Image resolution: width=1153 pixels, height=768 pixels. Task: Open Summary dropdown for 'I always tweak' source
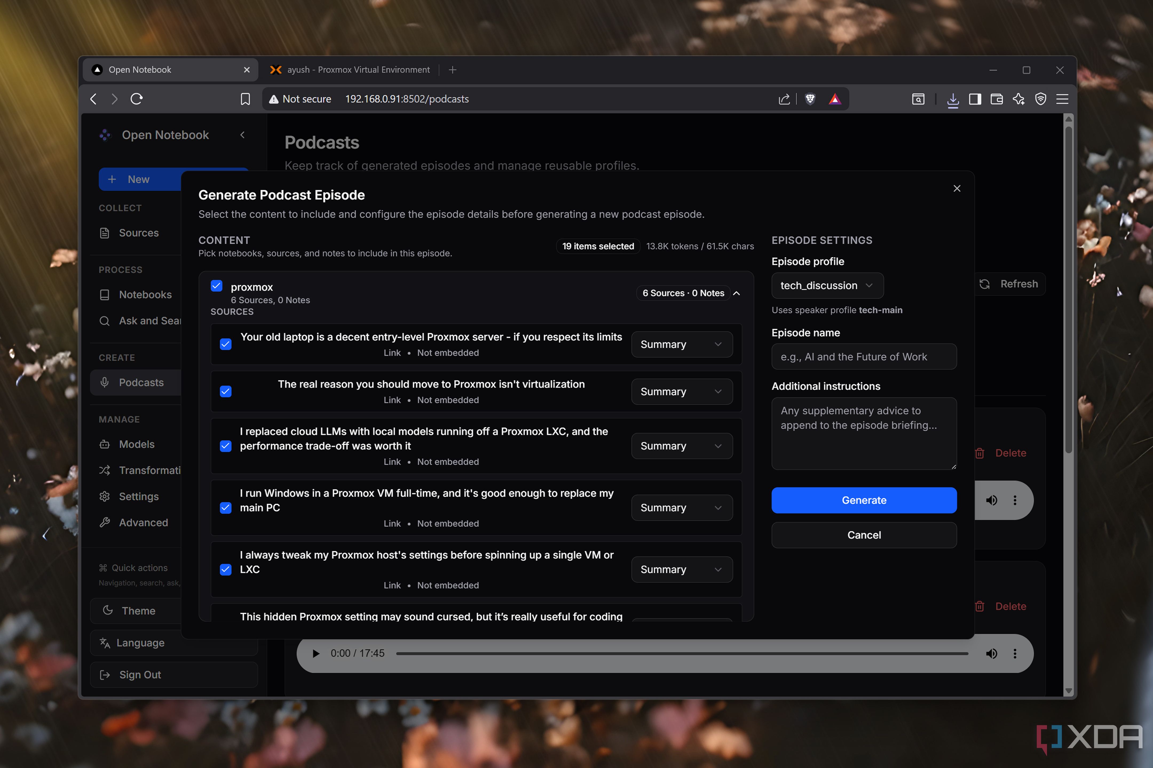pos(682,569)
